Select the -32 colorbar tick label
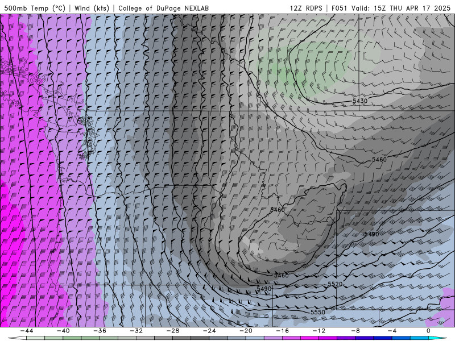Viewport: 455px width, 341px height. (x=136, y=331)
